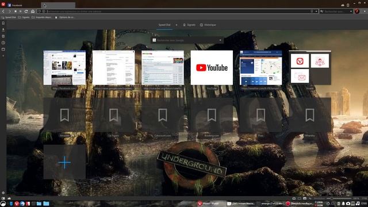This screenshot has height=207, width=368.
Task: Select the Speed Dial start page tab
Action: (164, 25)
